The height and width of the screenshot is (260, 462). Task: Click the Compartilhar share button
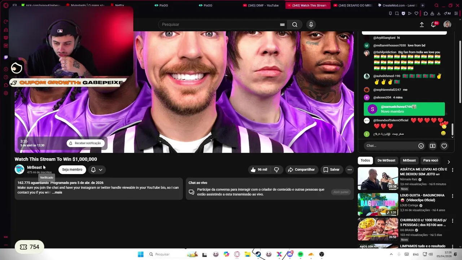(301, 170)
